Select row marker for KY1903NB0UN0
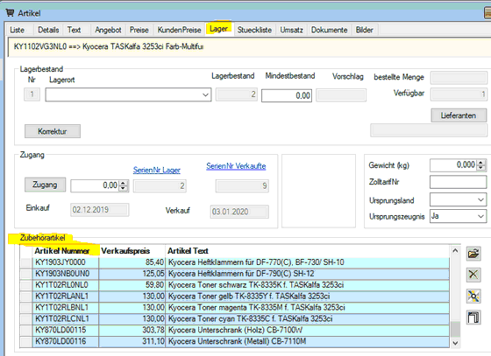This screenshot has width=491, height=356. (x=26, y=274)
